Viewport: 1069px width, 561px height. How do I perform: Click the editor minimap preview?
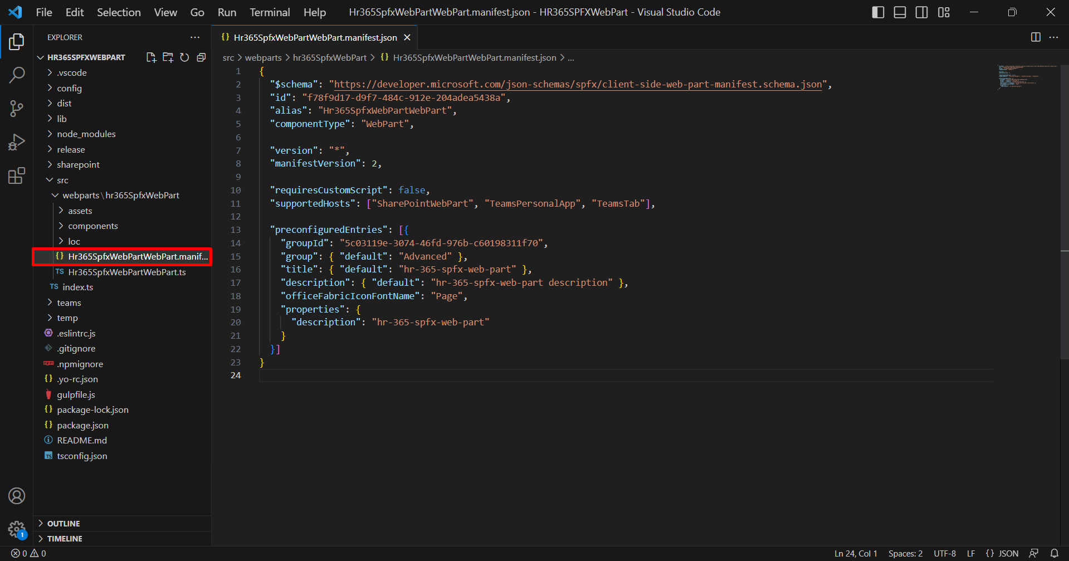click(x=1027, y=77)
